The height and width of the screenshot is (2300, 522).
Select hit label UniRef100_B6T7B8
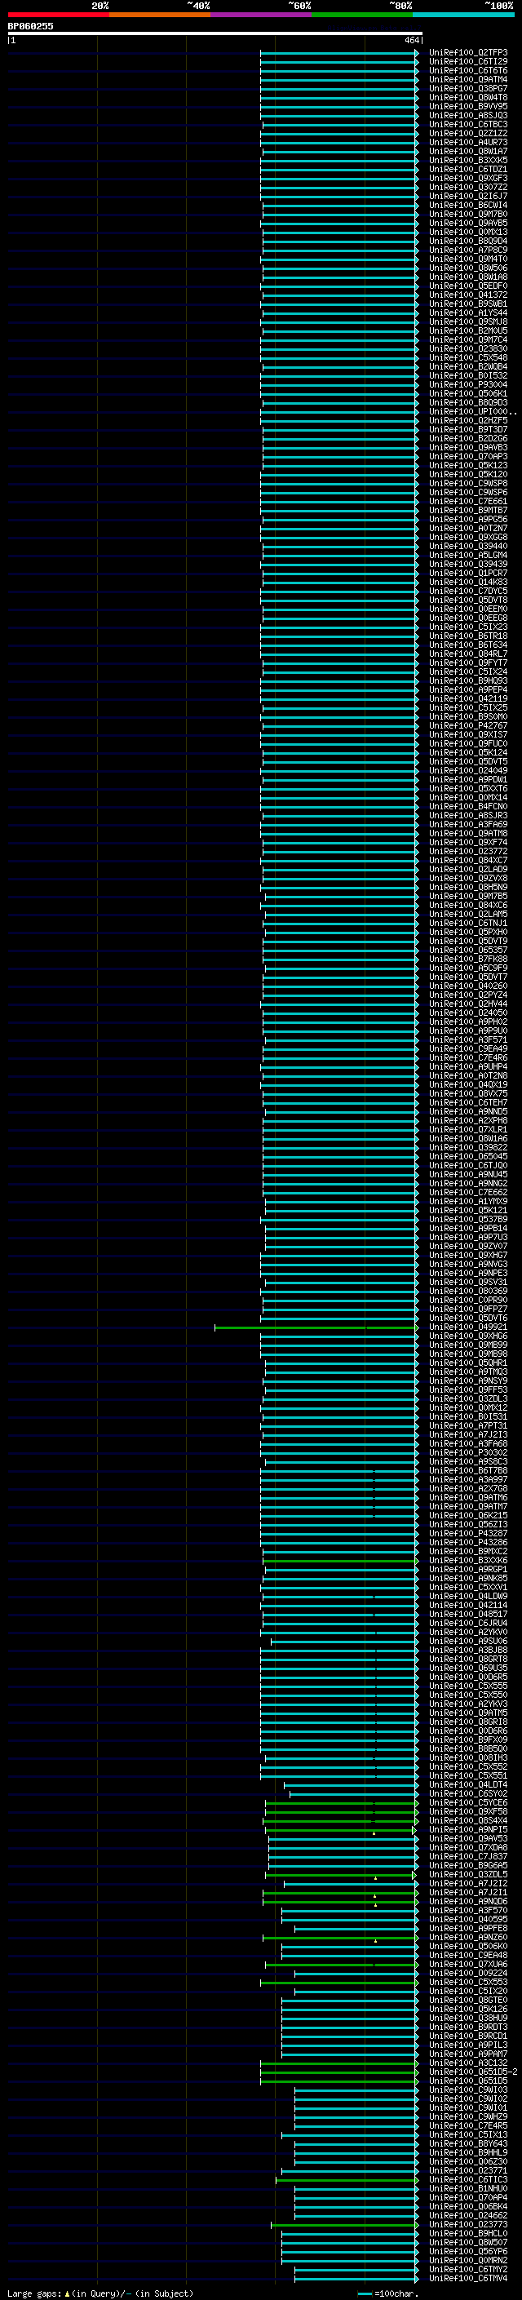coord(468,1471)
